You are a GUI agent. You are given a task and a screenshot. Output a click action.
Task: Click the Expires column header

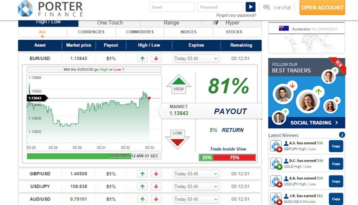click(x=196, y=45)
